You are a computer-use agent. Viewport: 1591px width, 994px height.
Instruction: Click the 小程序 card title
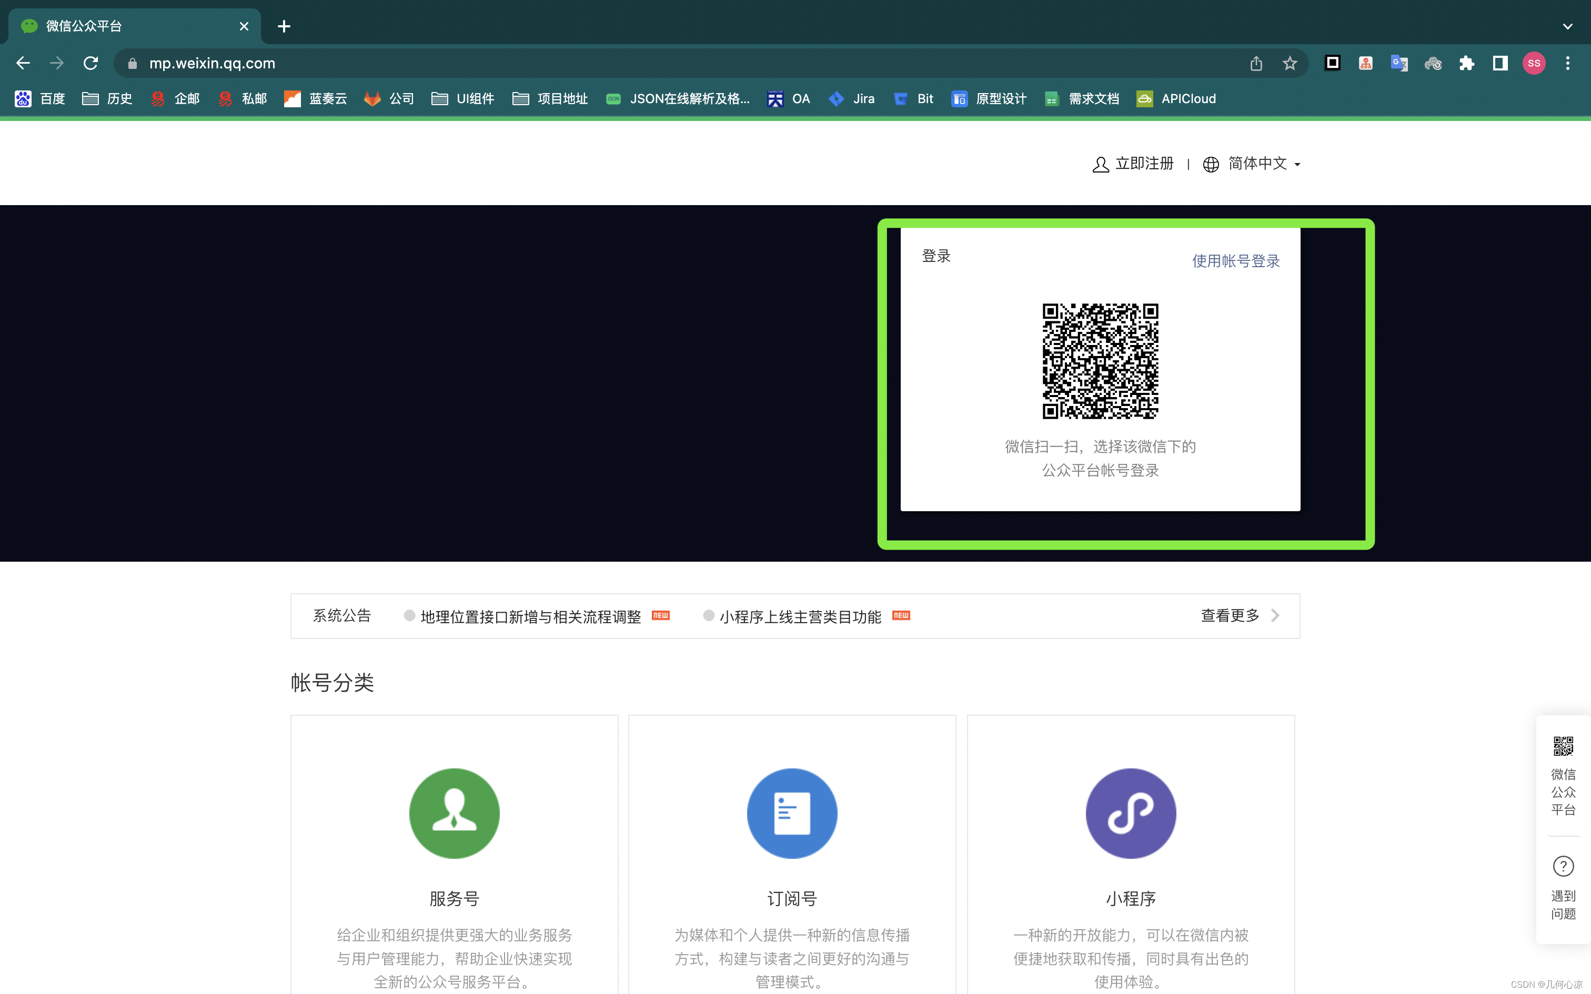click(x=1131, y=899)
